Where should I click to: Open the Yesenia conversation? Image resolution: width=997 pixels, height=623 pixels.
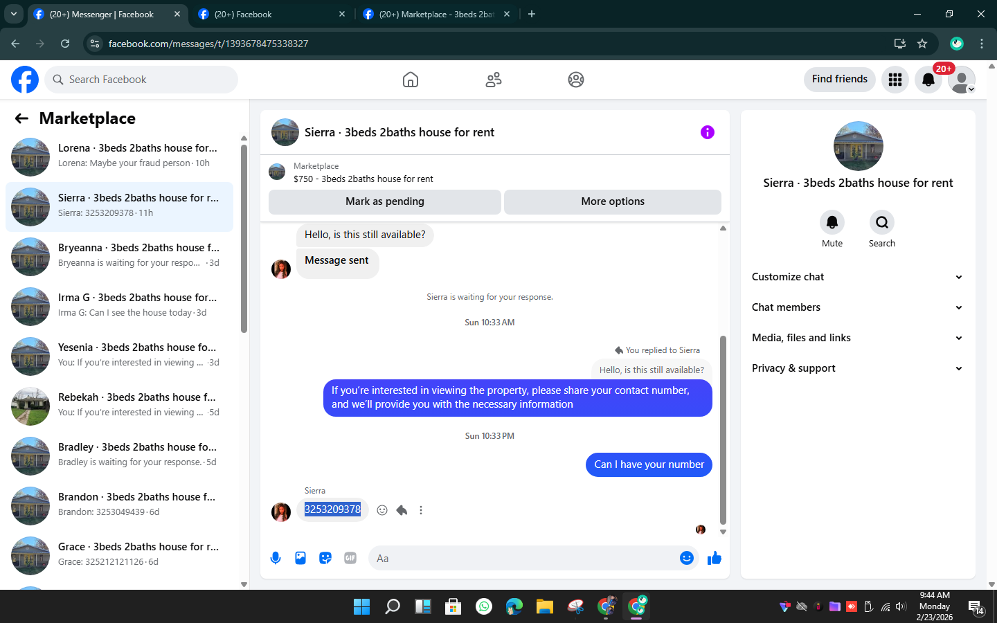119,356
